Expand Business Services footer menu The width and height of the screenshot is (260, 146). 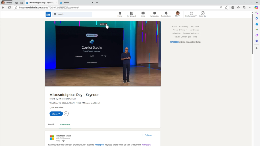click(191, 33)
